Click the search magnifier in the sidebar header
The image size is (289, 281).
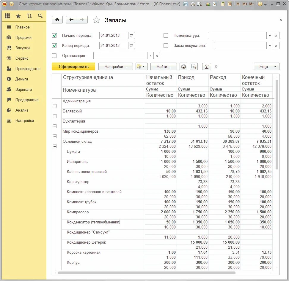coord(40,16)
